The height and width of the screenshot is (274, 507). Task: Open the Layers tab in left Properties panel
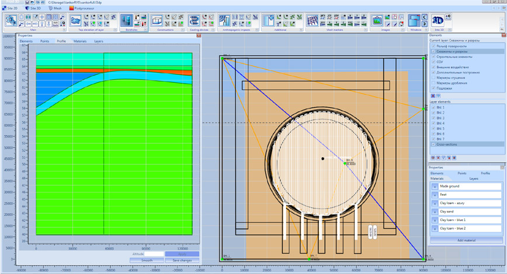tap(99, 41)
